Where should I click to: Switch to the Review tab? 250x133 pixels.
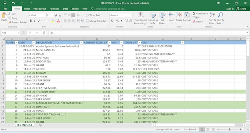(x=75, y=8)
